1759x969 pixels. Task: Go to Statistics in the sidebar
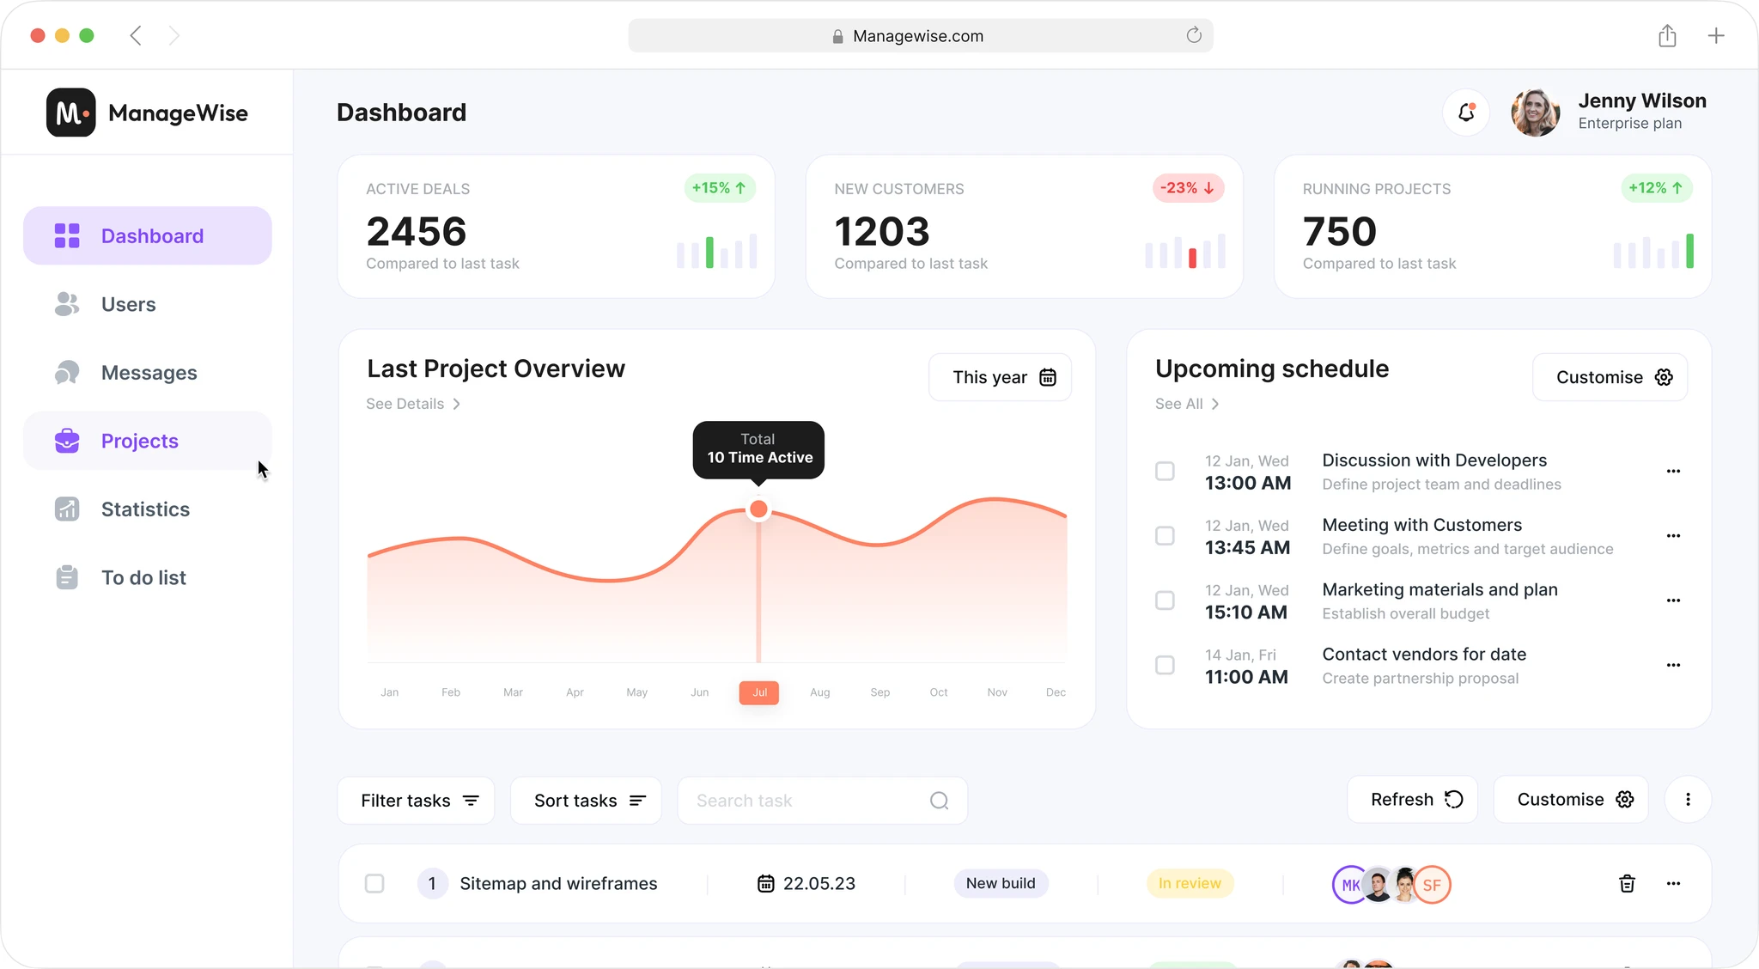coord(145,509)
